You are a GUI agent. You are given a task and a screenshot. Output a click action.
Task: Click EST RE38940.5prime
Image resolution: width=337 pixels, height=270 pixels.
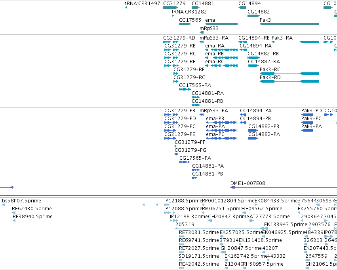click(32, 217)
